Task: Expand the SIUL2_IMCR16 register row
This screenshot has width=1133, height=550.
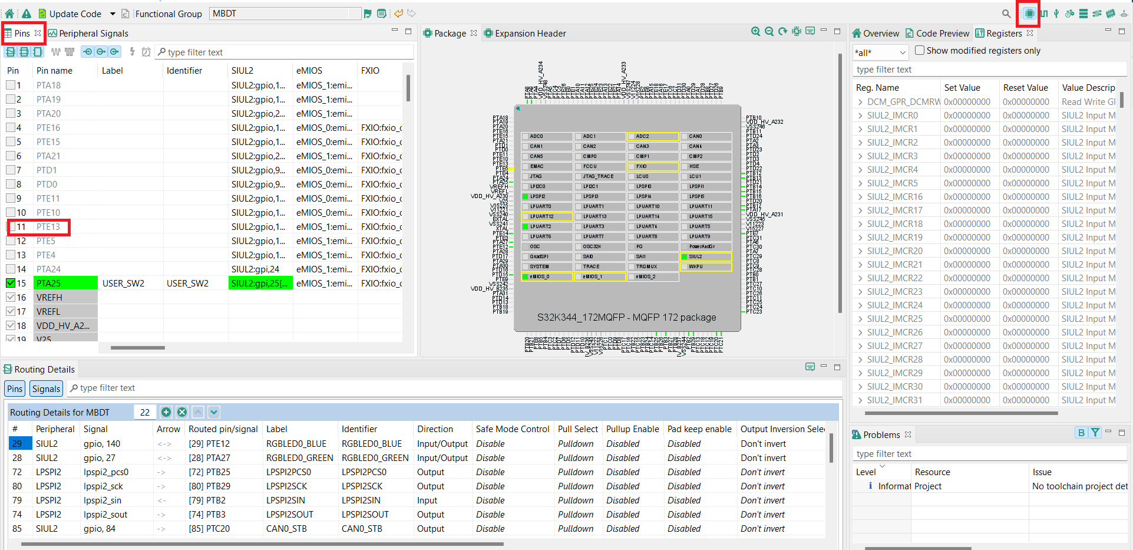Action: pos(860,197)
